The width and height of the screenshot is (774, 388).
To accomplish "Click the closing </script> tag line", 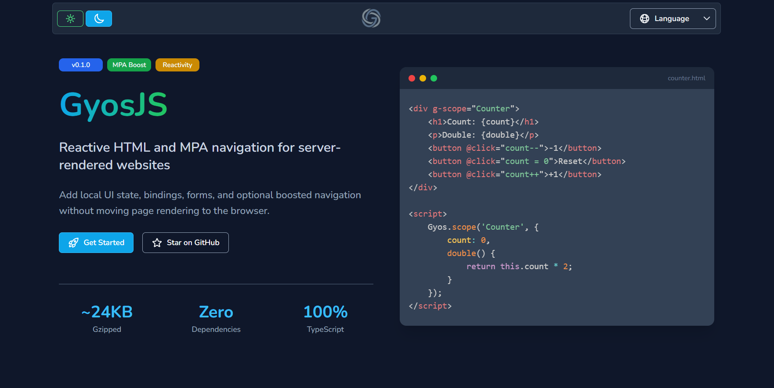I will click(430, 306).
